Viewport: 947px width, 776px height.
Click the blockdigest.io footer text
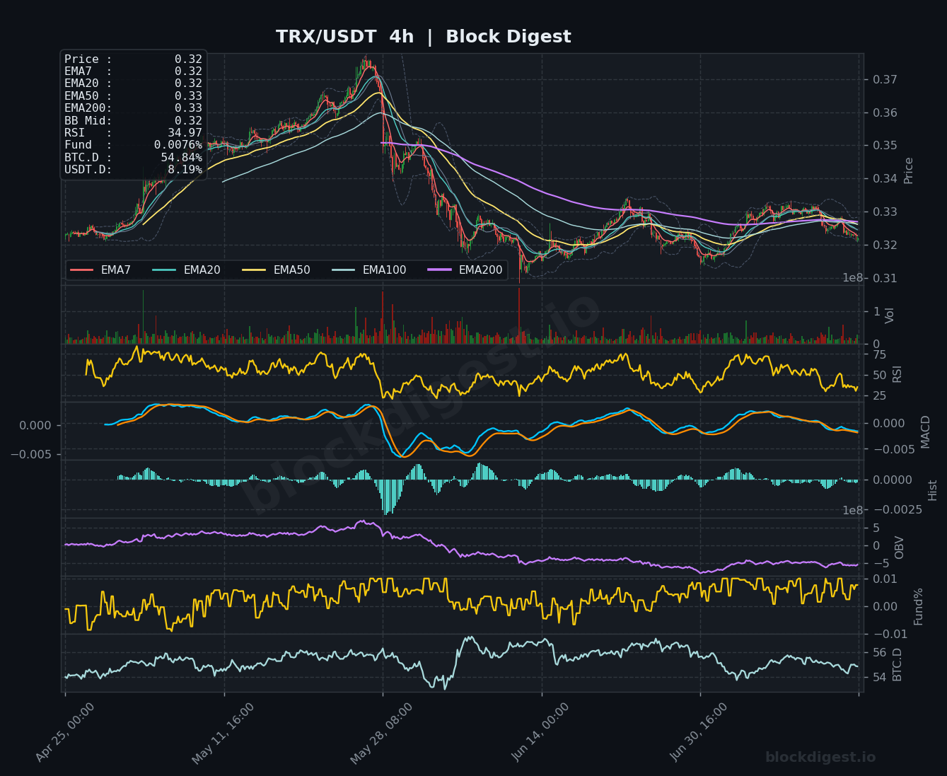click(820, 757)
